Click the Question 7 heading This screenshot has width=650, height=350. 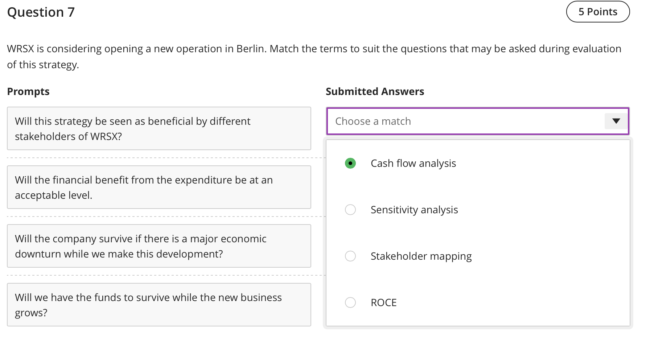pos(41,12)
